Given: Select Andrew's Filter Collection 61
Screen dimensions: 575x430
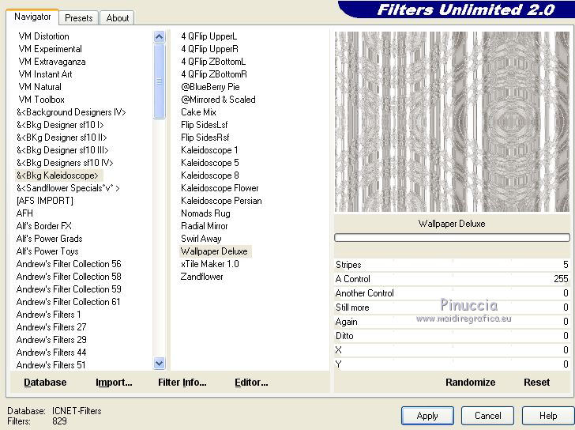Looking at the screenshot, I should 68,302.
